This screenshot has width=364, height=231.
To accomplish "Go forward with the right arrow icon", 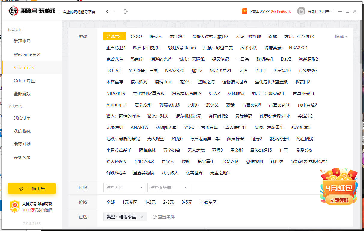I will click(x=114, y=11).
